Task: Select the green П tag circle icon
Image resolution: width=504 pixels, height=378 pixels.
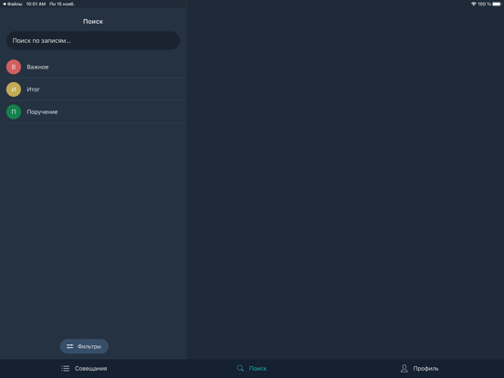Action: pyautogui.click(x=14, y=112)
